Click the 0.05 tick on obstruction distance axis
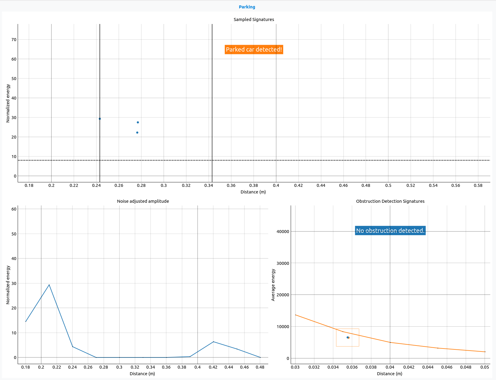The height and width of the screenshot is (380, 496). 485,367
